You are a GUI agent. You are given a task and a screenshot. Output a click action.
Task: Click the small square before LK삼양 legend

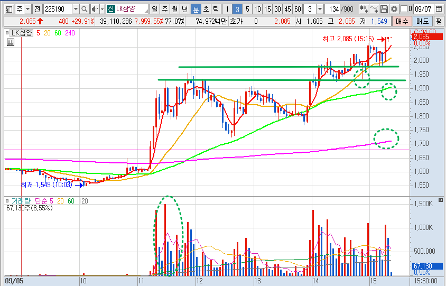click(7, 33)
